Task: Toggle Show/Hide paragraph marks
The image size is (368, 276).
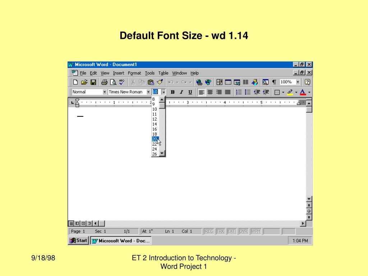Action: tap(274, 82)
